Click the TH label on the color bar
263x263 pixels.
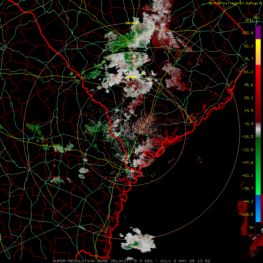pyautogui.click(x=251, y=228)
